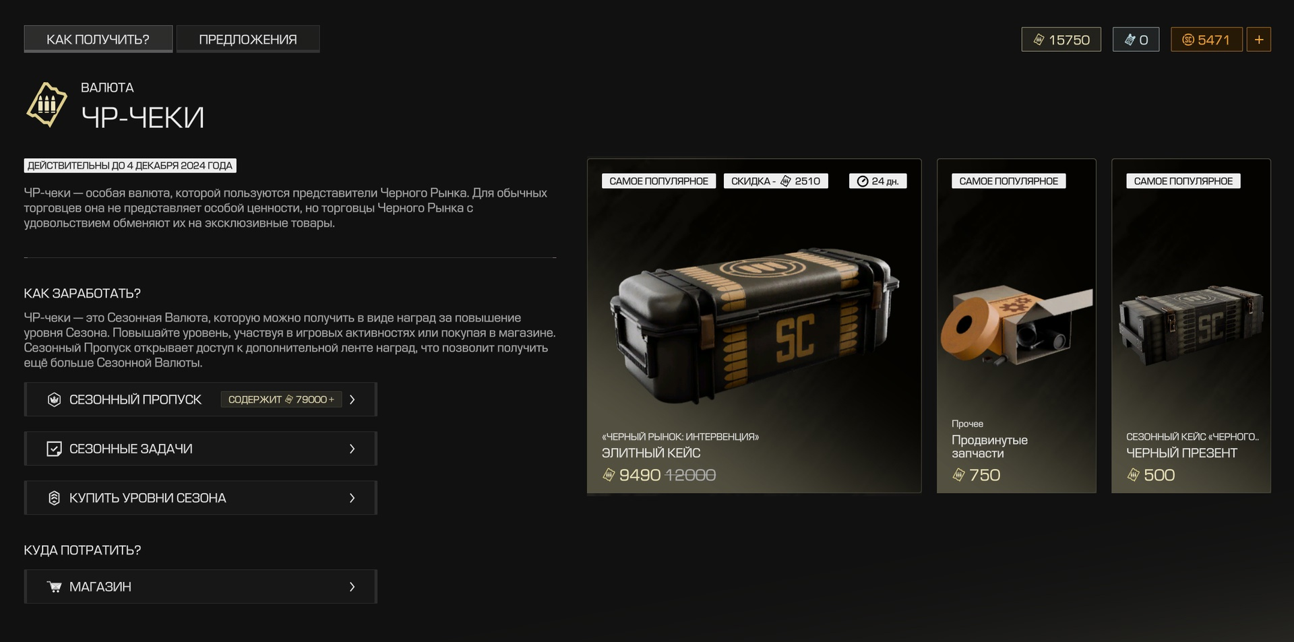Open the Черный презент case card
This screenshot has height=642, width=1294.
click(x=1191, y=326)
